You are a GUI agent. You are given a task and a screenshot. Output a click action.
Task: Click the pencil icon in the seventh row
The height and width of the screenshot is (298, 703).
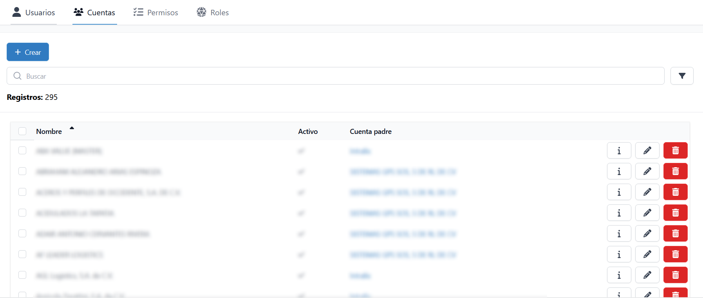(647, 275)
